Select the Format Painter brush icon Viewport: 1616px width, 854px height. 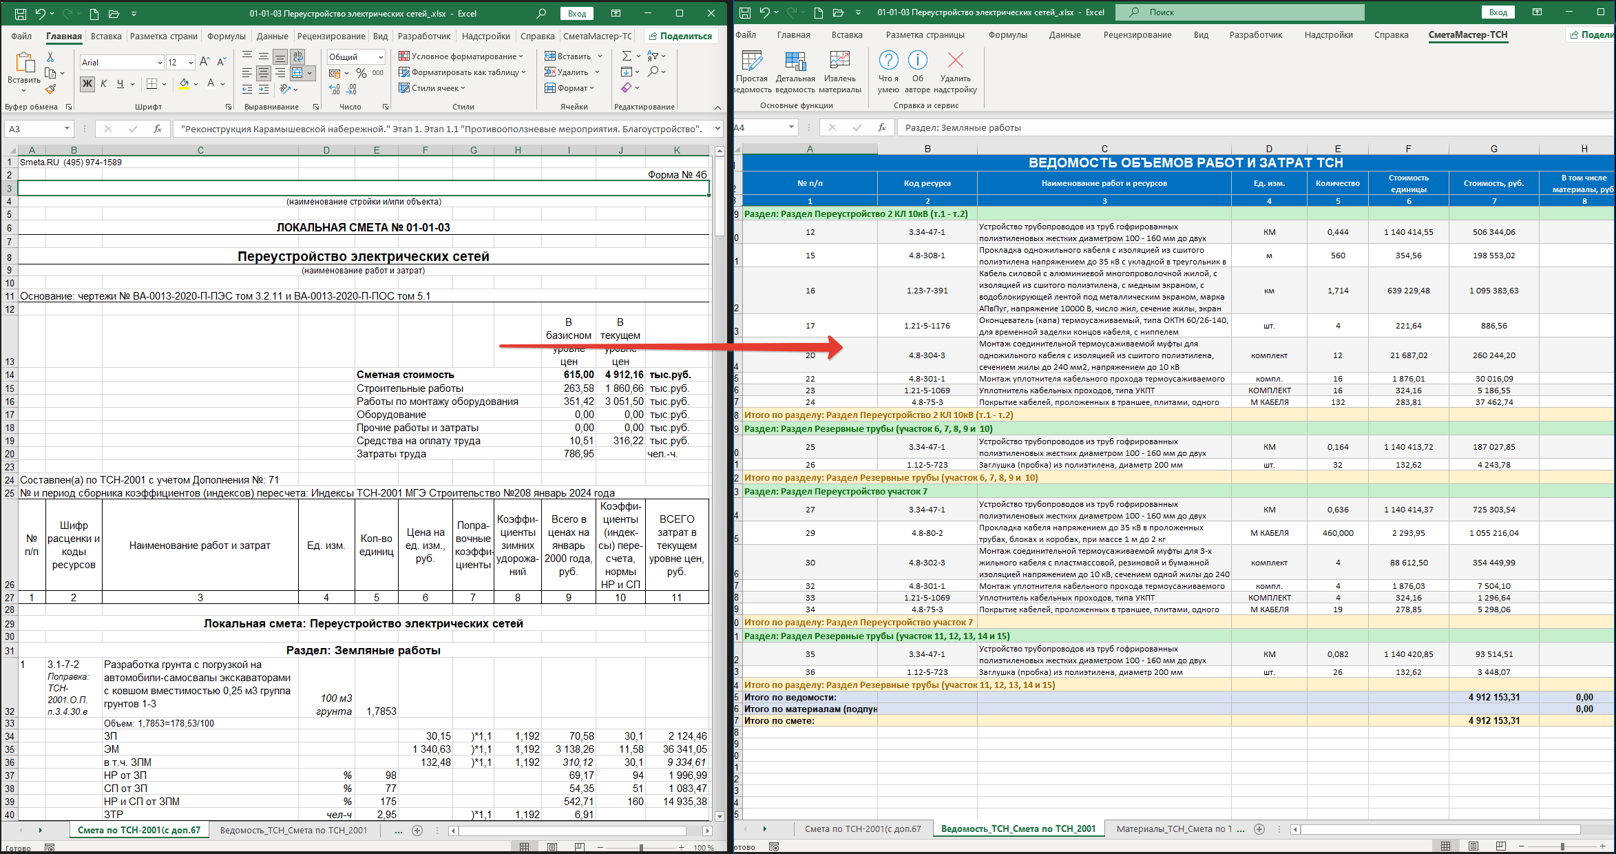50,89
